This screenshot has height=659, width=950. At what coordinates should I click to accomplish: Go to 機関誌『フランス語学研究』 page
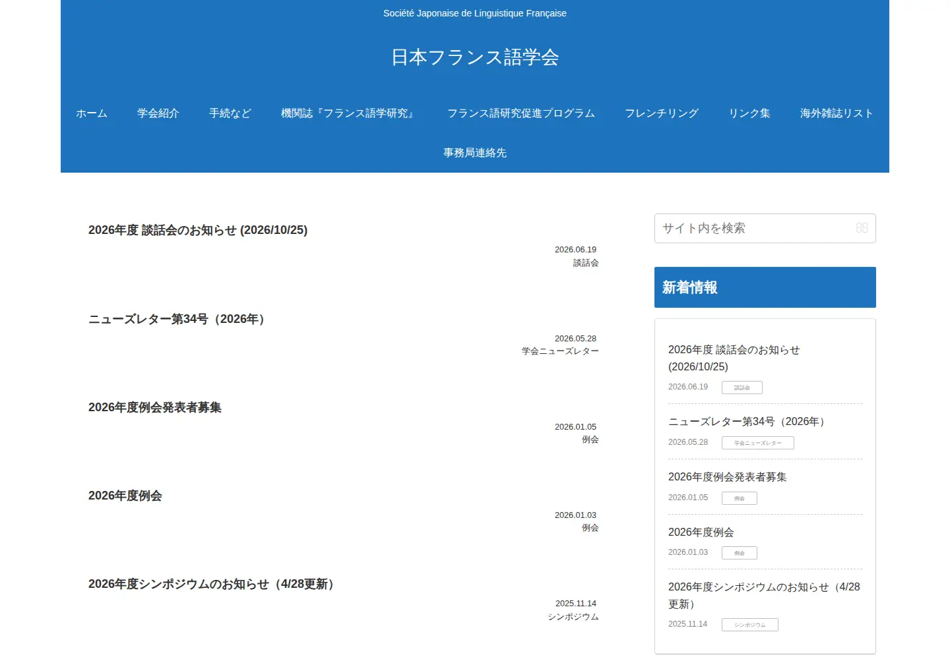349,113
